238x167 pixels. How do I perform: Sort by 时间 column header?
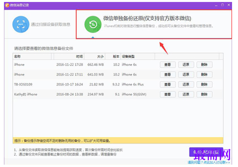pyautogui.click(x=69, y=56)
